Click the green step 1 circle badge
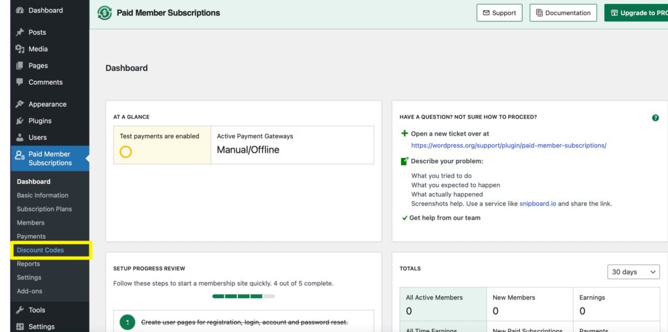 [x=127, y=322]
